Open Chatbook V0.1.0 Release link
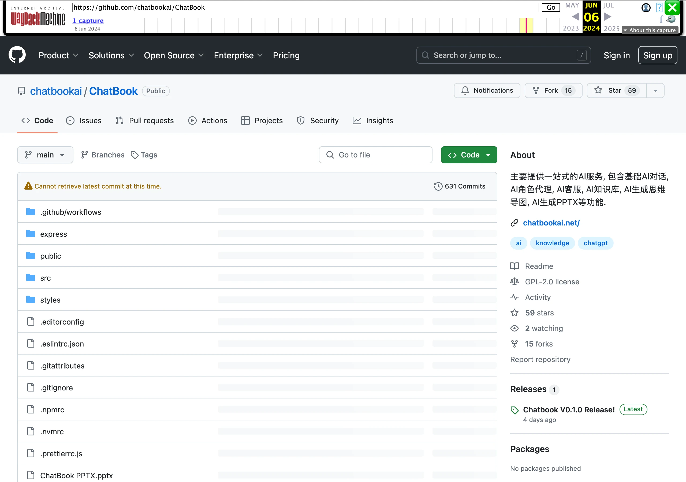This screenshot has width=686, height=482. coord(569,409)
